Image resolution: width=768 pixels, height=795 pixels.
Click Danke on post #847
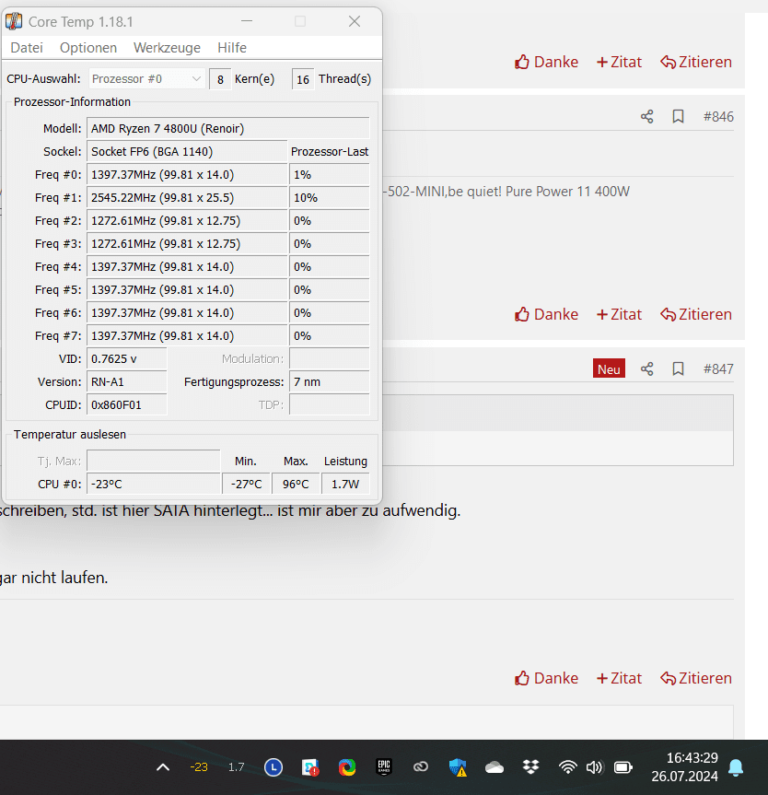546,678
